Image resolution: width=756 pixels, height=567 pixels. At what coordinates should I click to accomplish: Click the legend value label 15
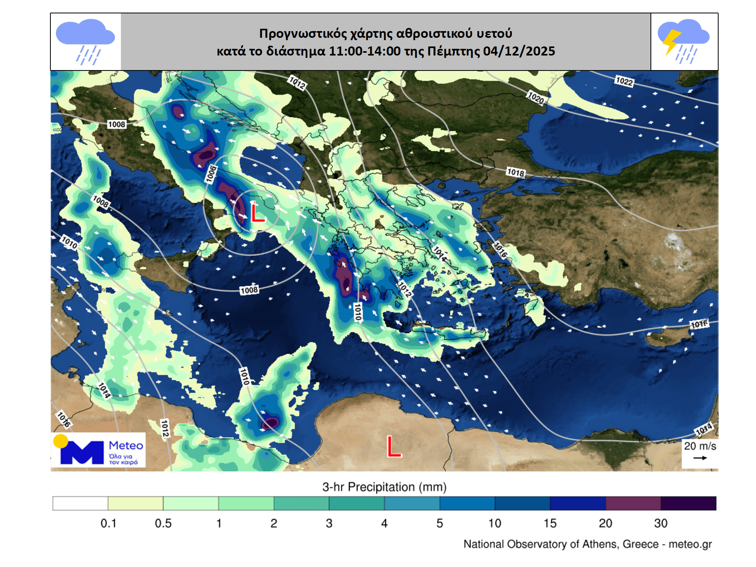click(550, 523)
